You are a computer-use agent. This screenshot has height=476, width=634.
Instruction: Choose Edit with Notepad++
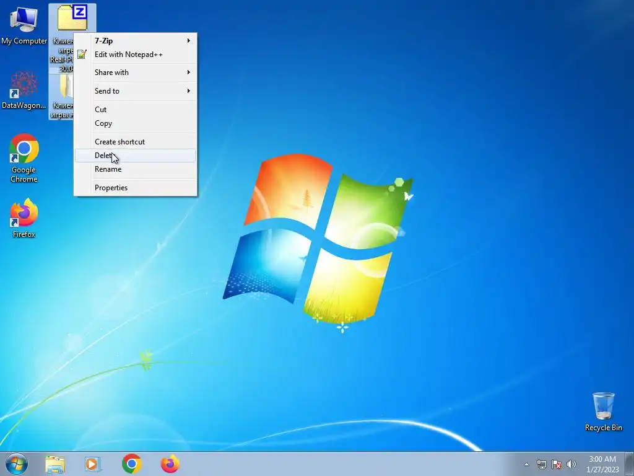tap(136, 55)
